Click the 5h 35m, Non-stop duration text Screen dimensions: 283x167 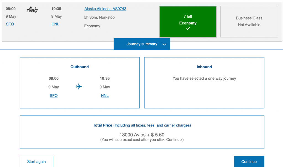click(99, 17)
